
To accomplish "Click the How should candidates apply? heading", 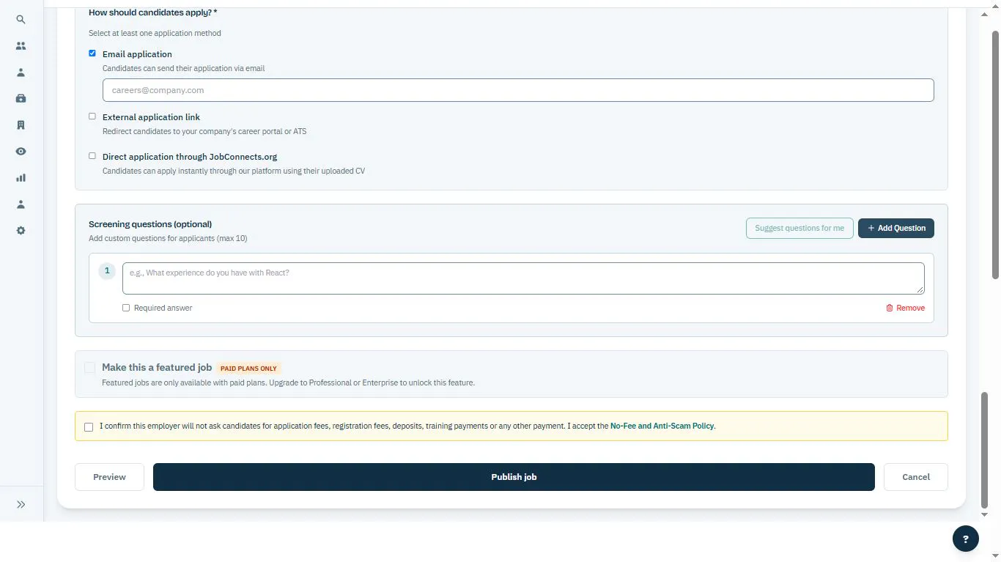I will click(x=153, y=12).
